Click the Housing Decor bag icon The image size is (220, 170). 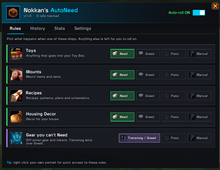pos(16,117)
